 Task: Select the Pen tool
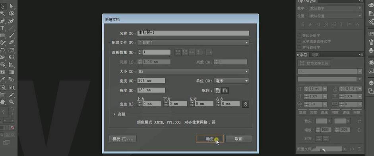3,21
